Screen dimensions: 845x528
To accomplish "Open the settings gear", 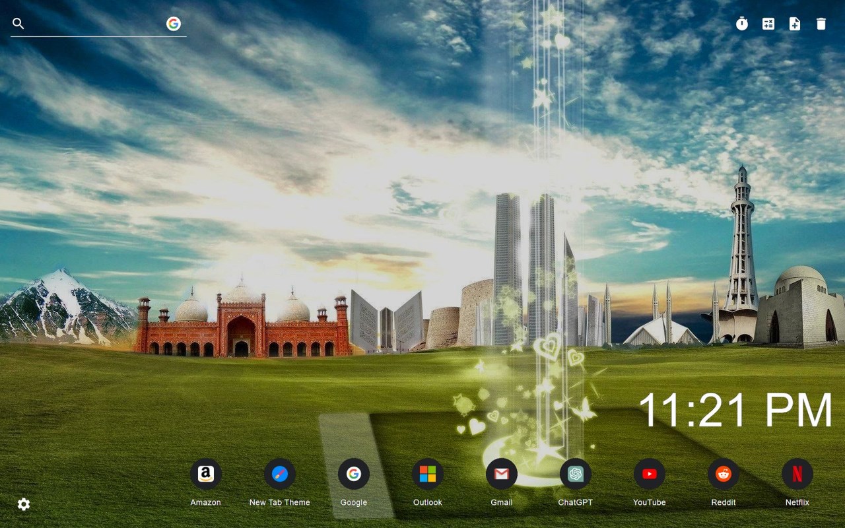I will pos(24,504).
